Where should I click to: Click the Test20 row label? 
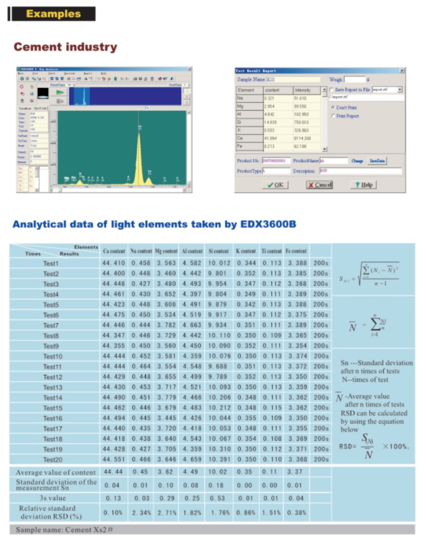pyautogui.click(x=53, y=460)
